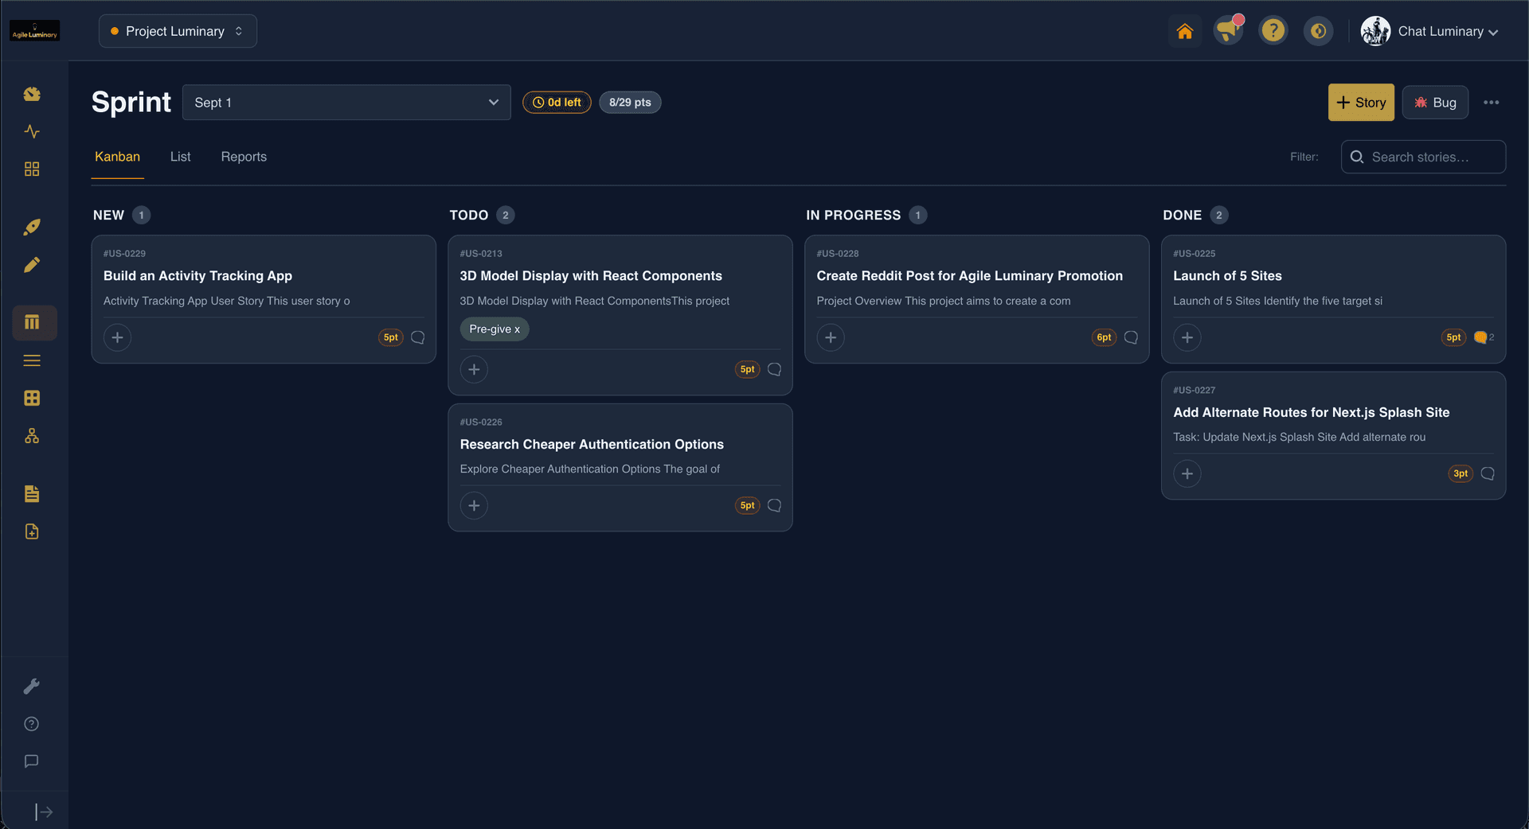
Task: Open the wrench settings icon in sidebar
Action: 32,686
